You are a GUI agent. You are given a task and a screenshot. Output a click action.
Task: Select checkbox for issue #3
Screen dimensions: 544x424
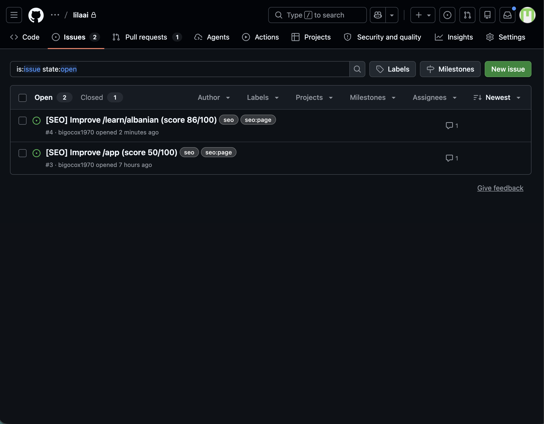tap(23, 153)
